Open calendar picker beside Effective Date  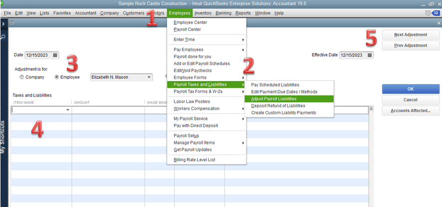(370, 55)
